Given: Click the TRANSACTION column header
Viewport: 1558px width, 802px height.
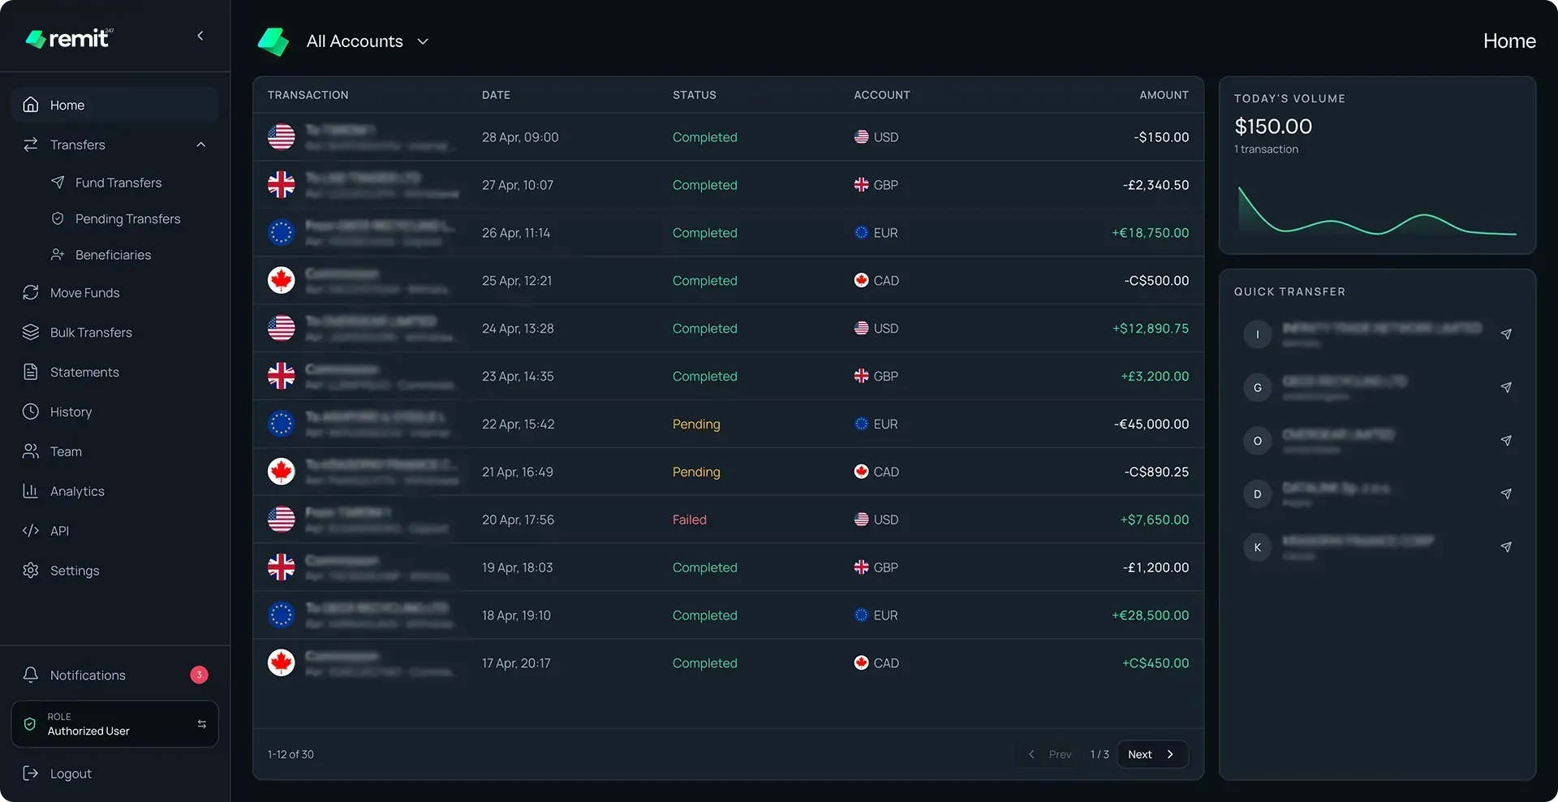Looking at the screenshot, I should click(x=308, y=95).
